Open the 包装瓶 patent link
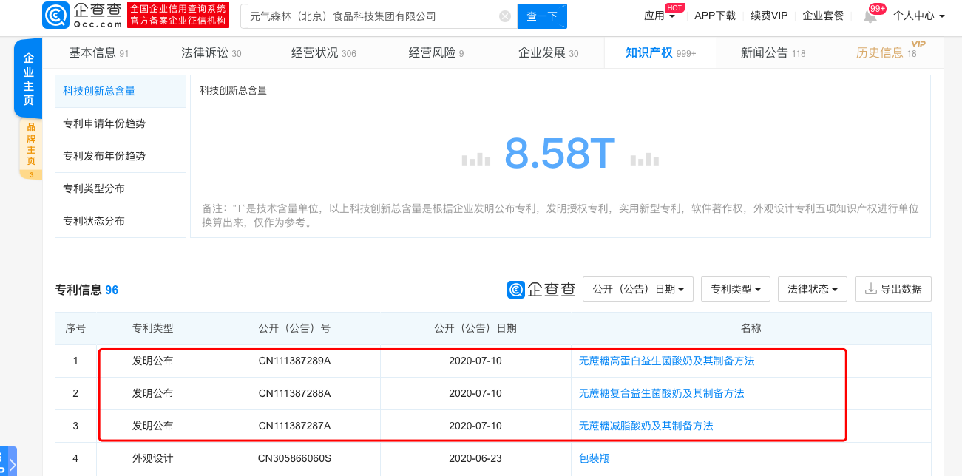962x476 pixels. [594, 459]
